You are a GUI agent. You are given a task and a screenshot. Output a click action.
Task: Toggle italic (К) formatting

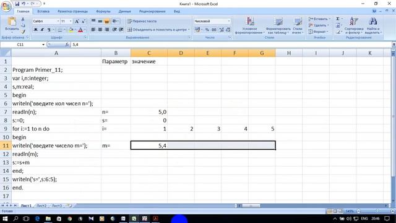tap(42, 30)
